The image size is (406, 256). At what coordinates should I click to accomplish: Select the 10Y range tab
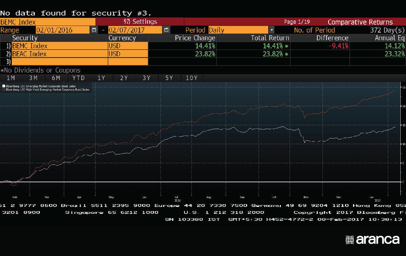[x=192, y=78]
